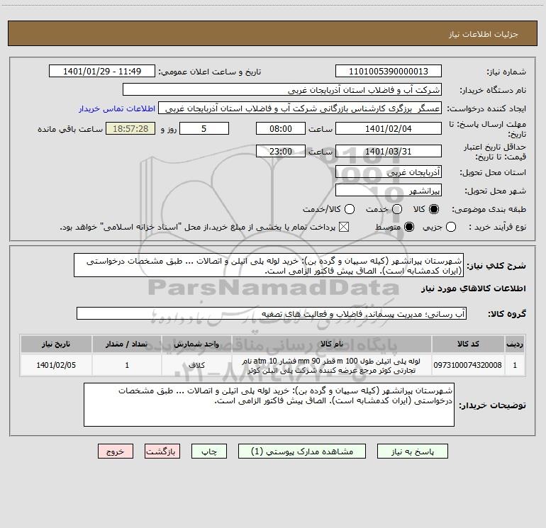Click the need number field 1101005390000013
Screen dimensions: 546x528
(x=389, y=72)
